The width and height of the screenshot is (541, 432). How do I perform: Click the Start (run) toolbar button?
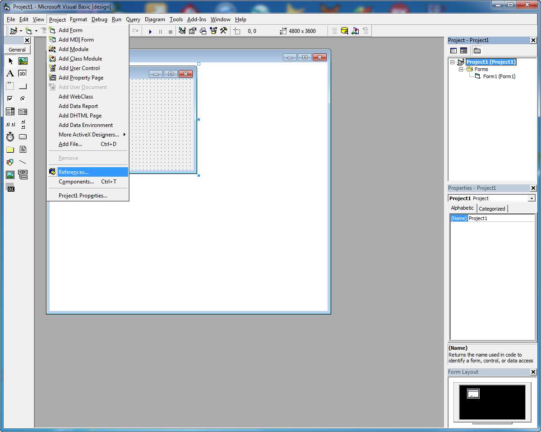coord(150,32)
